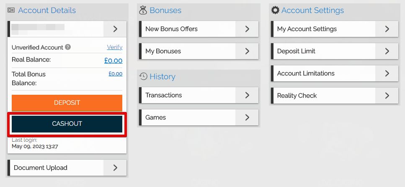Open Document Upload chevron arrow
This screenshot has height=187, width=405.
pyautogui.click(x=115, y=168)
